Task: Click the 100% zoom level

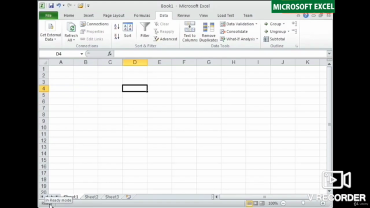Action: pos(273,203)
